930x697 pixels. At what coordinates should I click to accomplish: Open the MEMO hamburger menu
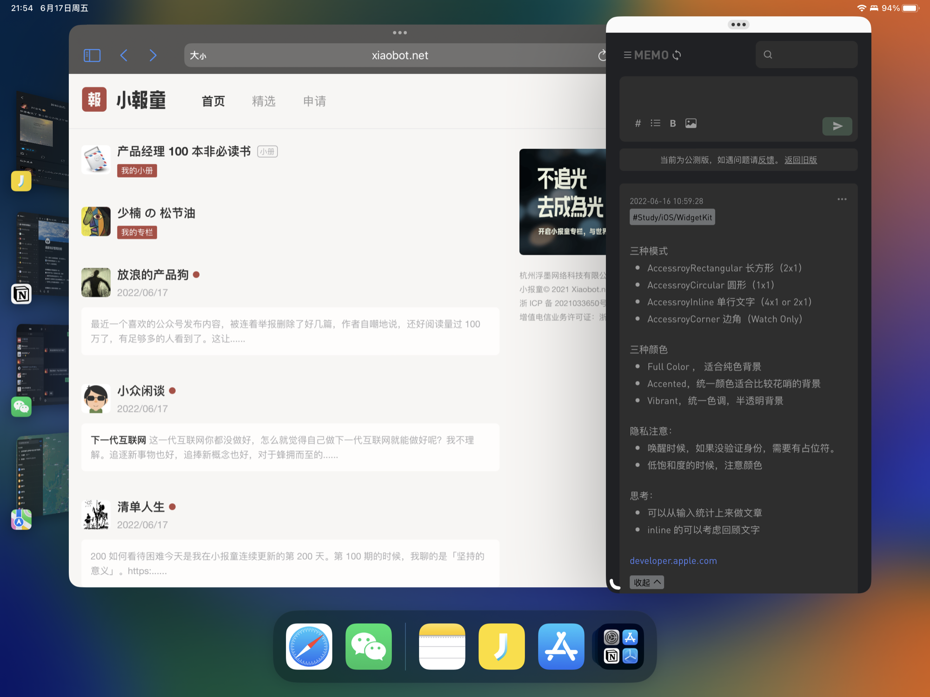coord(627,55)
